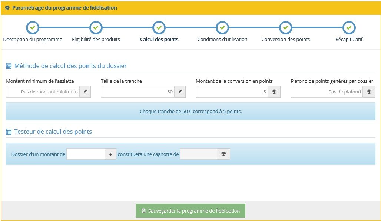Go to Conditions d'utilisation step label
Screen dimensions: 381x221
[x=222, y=39]
